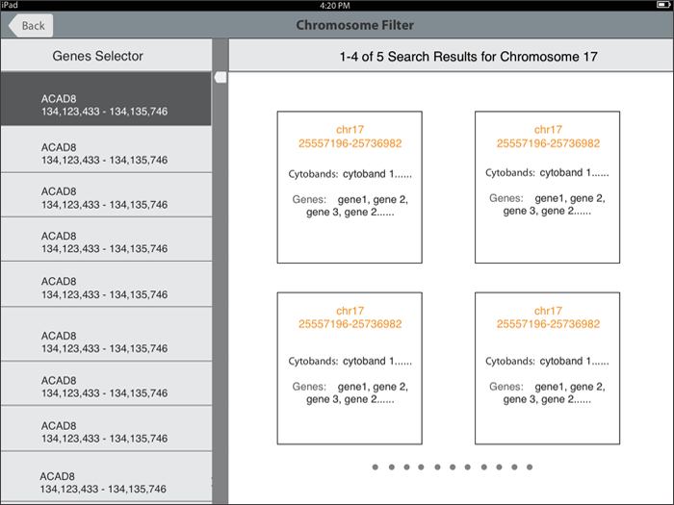Click the white handle on the divider bar

pyautogui.click(x=220, y=77)
